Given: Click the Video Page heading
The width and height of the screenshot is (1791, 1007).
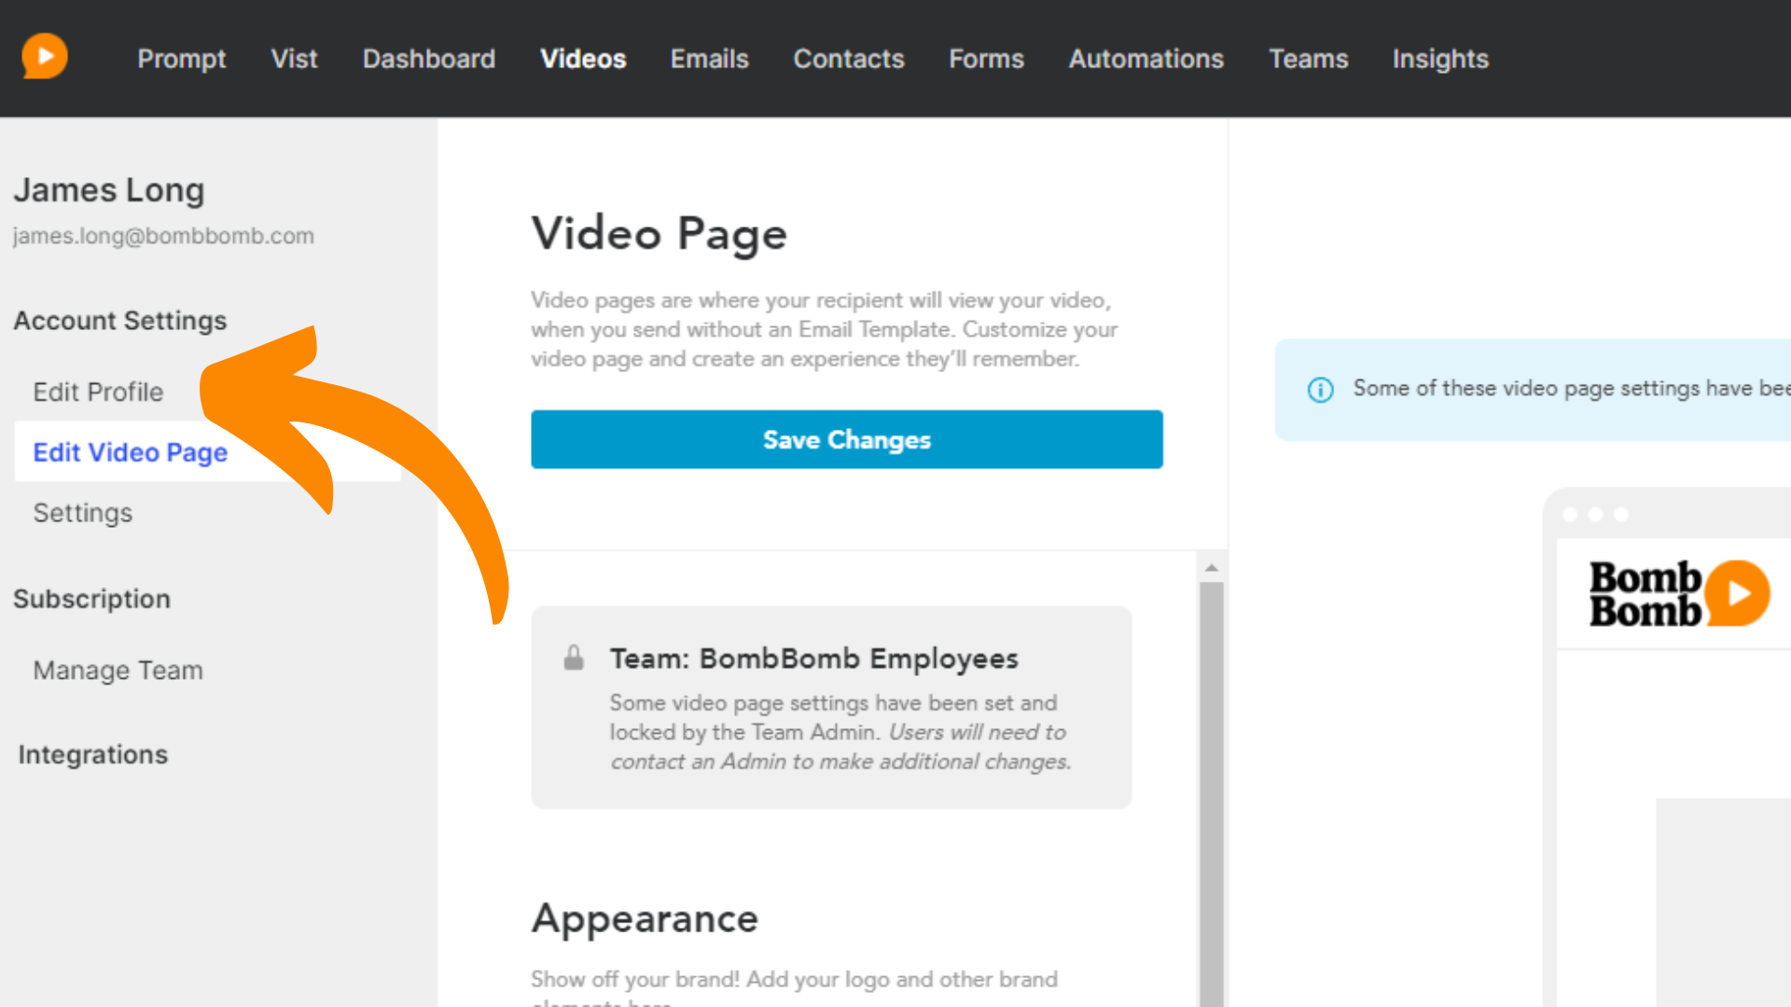Looking at the screenshot, I should 659,233.
